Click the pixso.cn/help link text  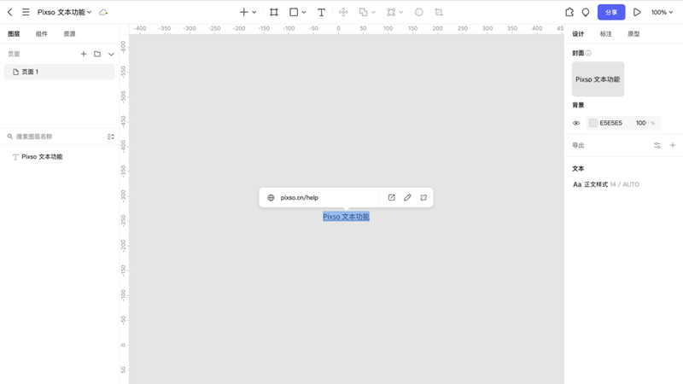point(300,198)
